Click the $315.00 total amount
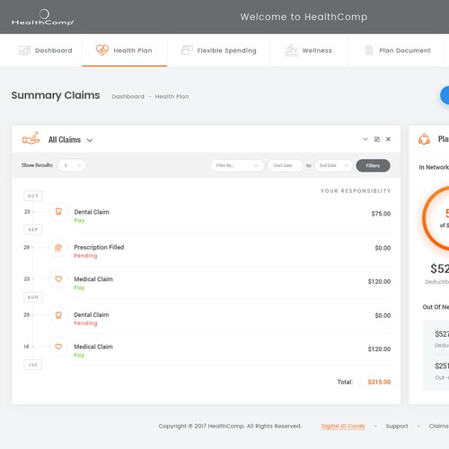449x449 pixels. click(x=379, y=382)
